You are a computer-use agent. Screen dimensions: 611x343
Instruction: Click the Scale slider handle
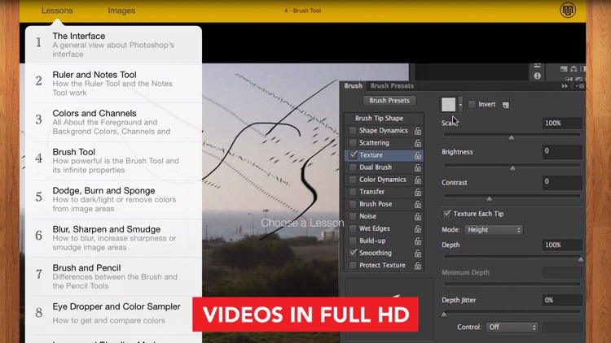click(x=512, y=137)
